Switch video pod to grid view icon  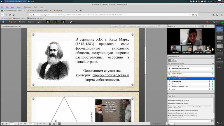tap(200, 26)
